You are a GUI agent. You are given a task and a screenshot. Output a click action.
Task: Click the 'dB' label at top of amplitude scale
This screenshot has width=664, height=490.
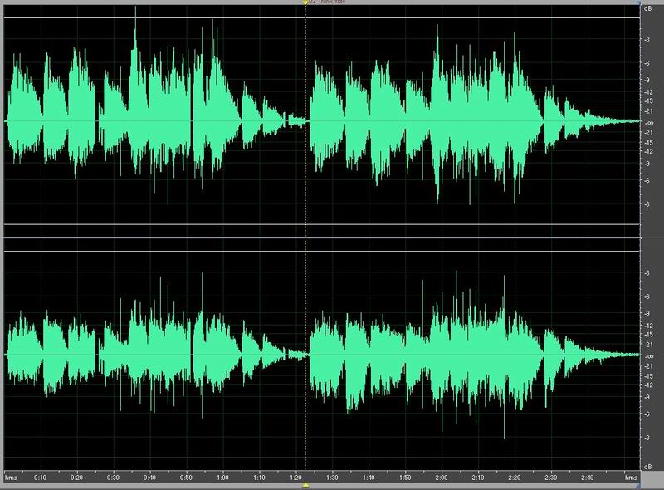click(647, 8)
